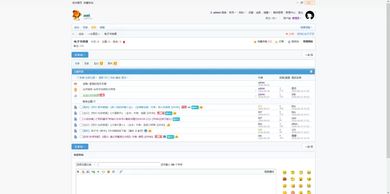The width and height of the screenshot is (390, 194).
Task: Click the star icon to favorite this forum
Action: [x=255, y=42]
